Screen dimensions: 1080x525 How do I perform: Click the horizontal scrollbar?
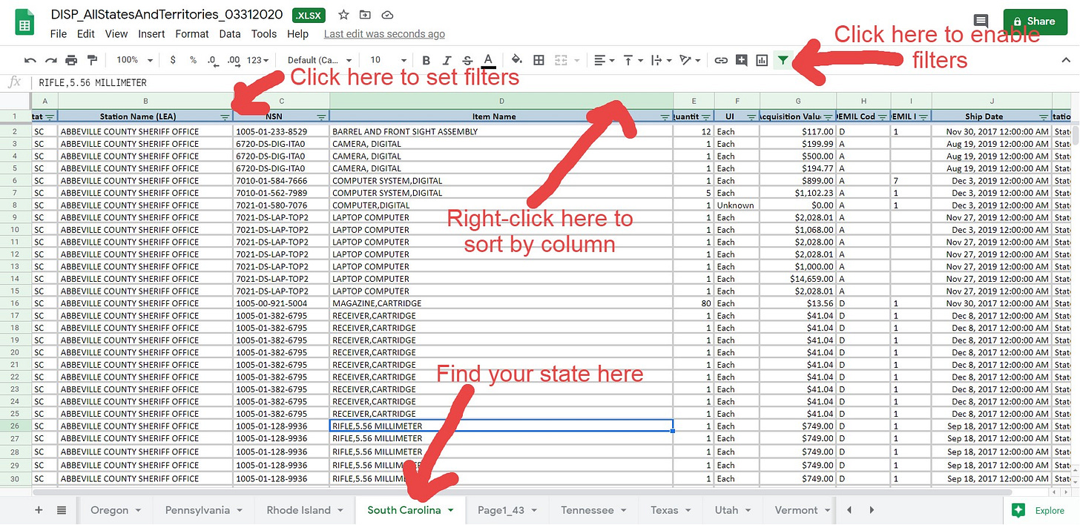click(523, 491)
